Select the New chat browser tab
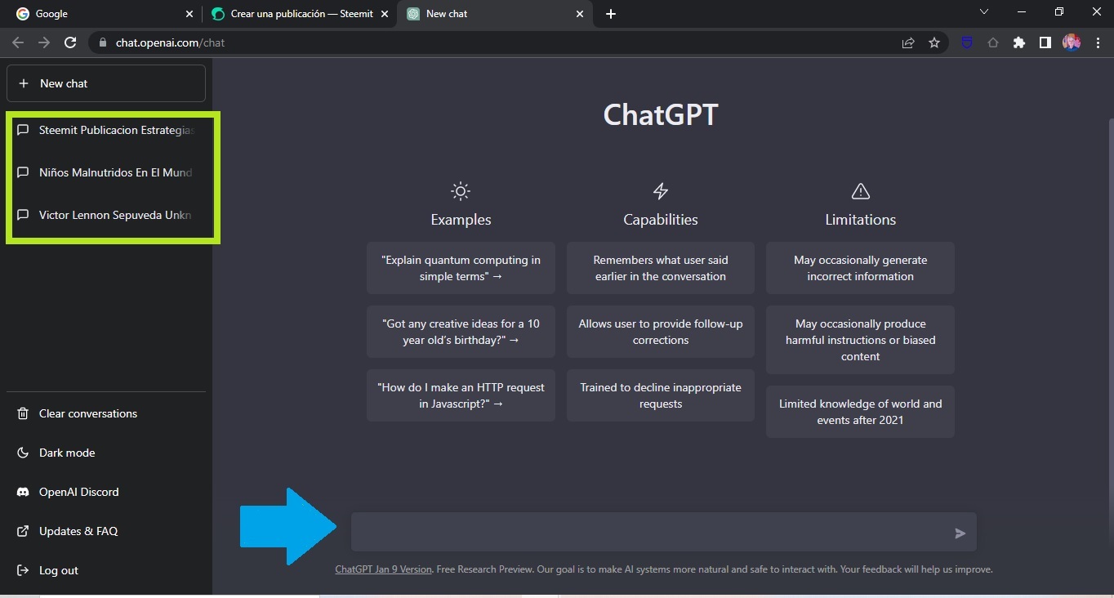Viewport: 1114px width, 598px height. (x=494, y=14)
